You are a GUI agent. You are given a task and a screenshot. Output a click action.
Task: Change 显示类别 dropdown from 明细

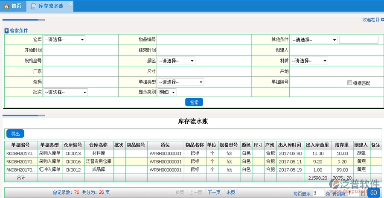[x=167, y=92]
